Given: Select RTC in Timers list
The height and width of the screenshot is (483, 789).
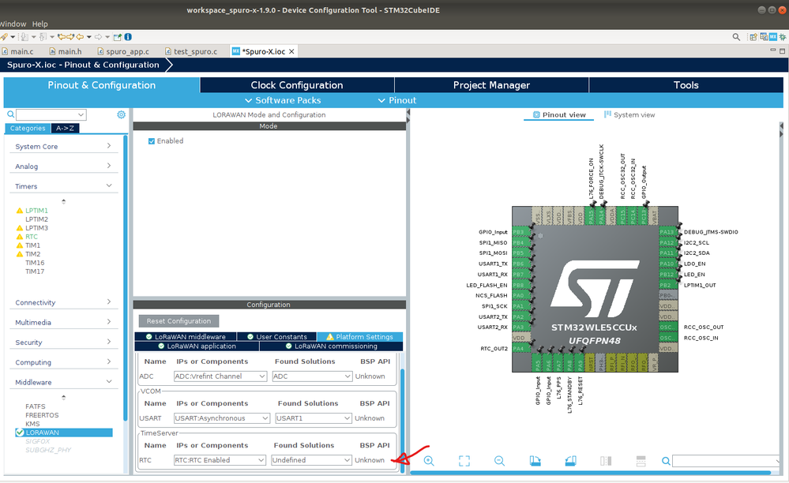Looking at the screenshot, I should click(x=32, y=237).
